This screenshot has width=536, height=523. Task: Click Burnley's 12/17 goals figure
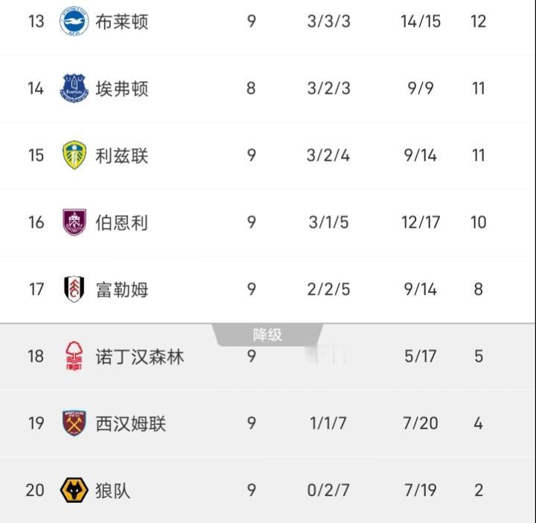click(421, 222)
